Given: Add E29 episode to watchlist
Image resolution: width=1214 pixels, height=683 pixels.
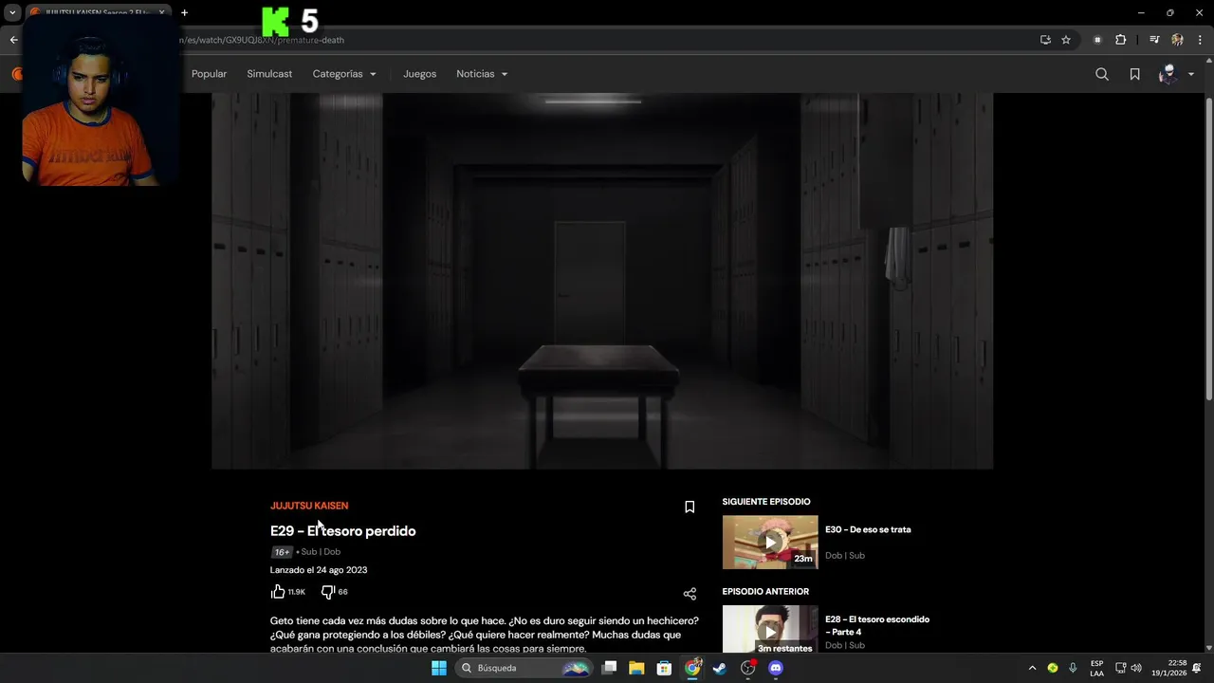Looking at the screenshot, I should (x=690, y=507).
